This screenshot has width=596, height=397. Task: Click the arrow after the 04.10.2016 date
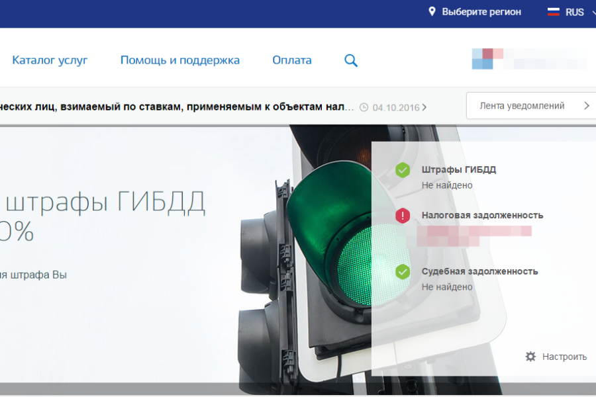[x=424, y=105]
